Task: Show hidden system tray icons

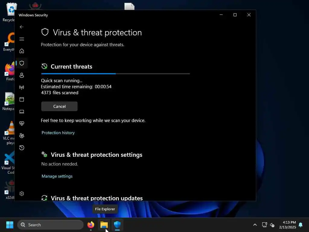Action: point(255,225)
